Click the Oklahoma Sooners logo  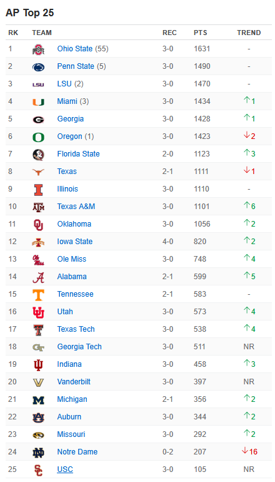point(38,224)
